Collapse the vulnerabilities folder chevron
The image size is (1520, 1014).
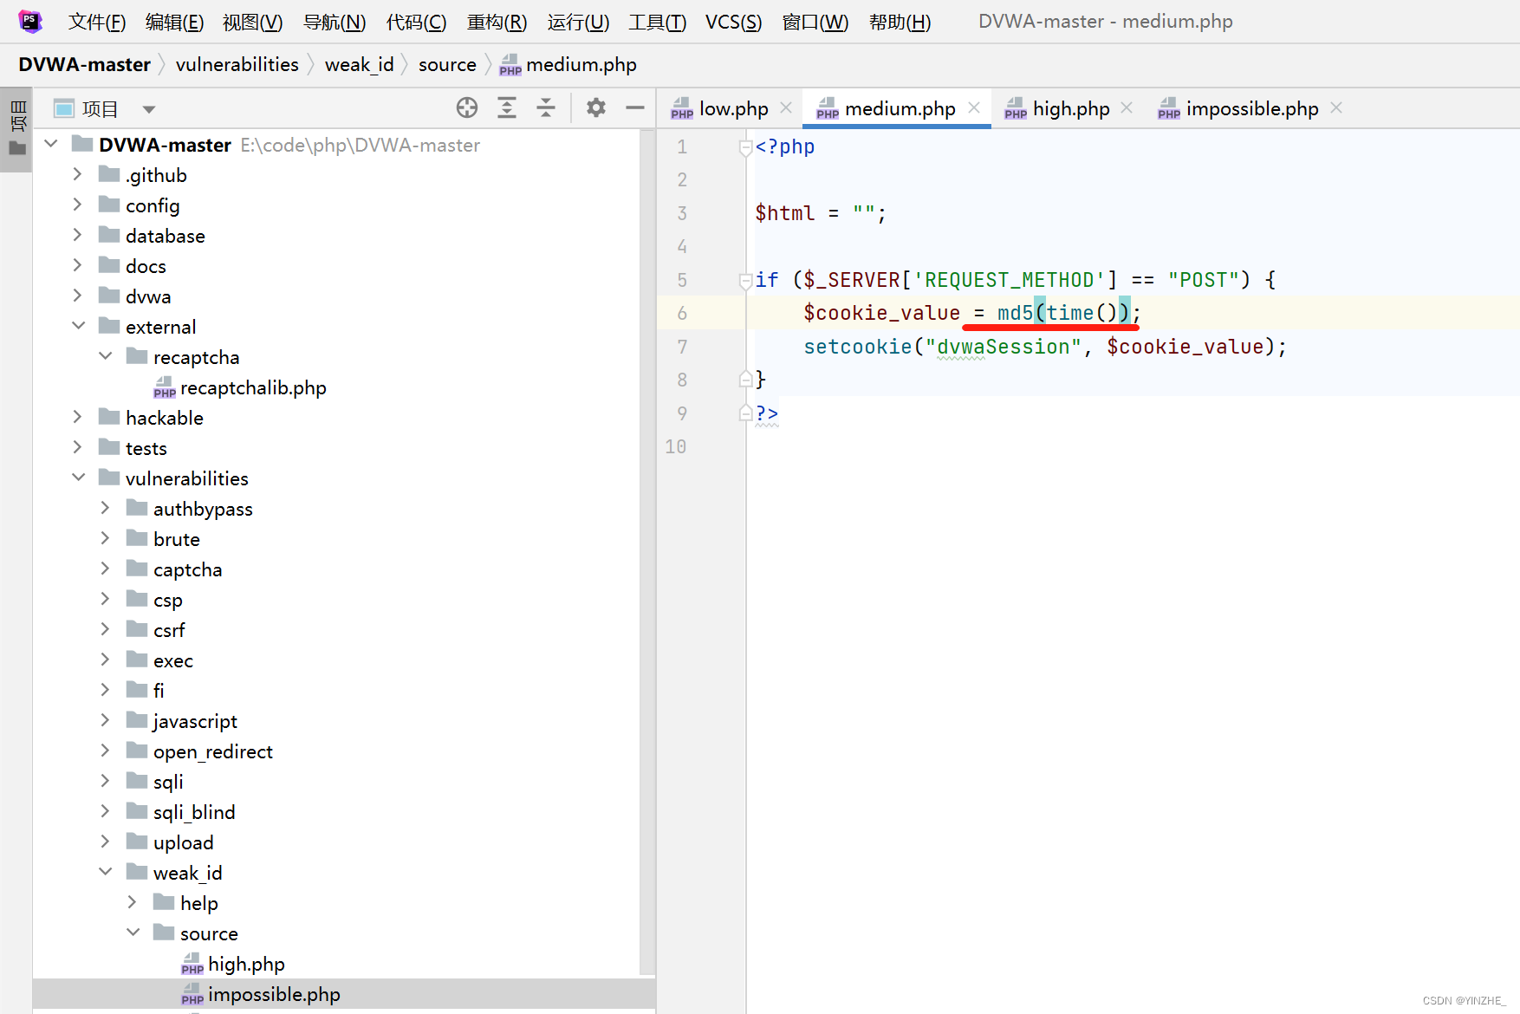tap(78, 478)
